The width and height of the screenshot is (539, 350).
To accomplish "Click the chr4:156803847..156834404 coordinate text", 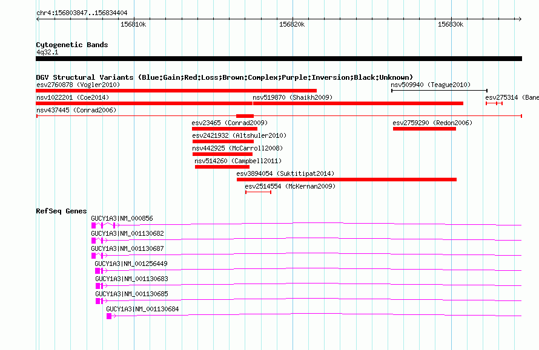I will coord(82,13).
